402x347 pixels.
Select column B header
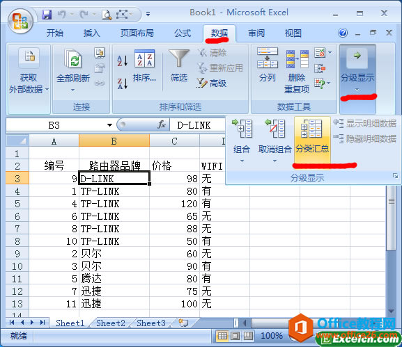click(x=114, y=141)
